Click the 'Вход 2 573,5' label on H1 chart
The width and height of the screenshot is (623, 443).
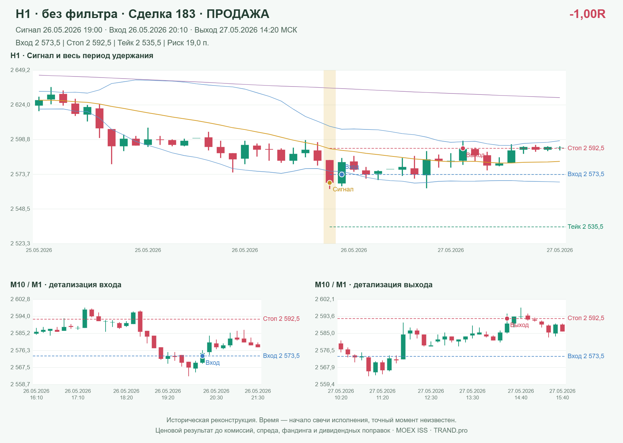coord(586,174)
